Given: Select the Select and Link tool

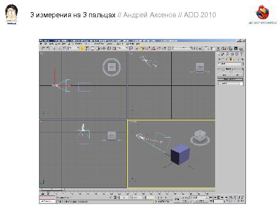Looking at the screenshot, I should (54, 49).
